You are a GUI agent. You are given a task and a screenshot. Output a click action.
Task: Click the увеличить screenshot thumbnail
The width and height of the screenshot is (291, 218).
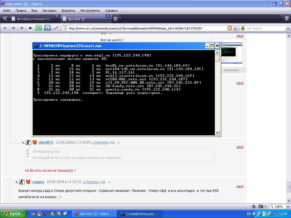tap(231, 54)
